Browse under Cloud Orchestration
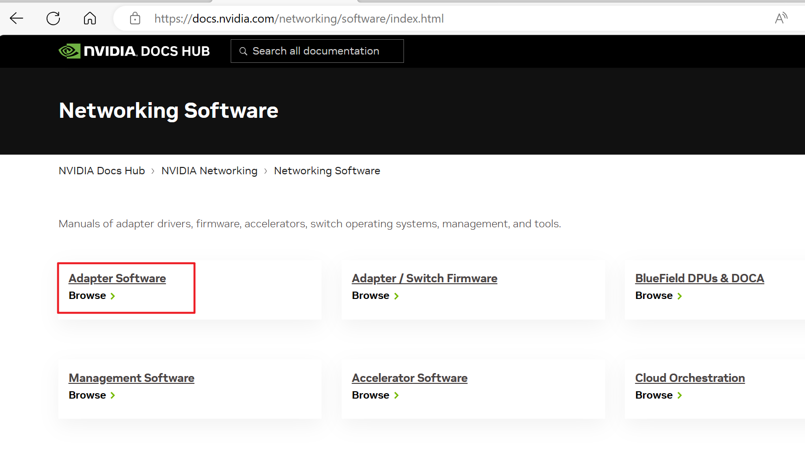 (654, 395)
